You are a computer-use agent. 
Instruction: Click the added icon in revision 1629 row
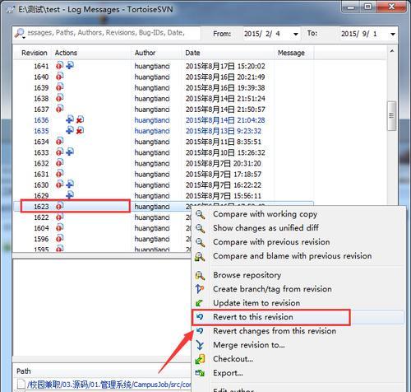tap(70, 195)
